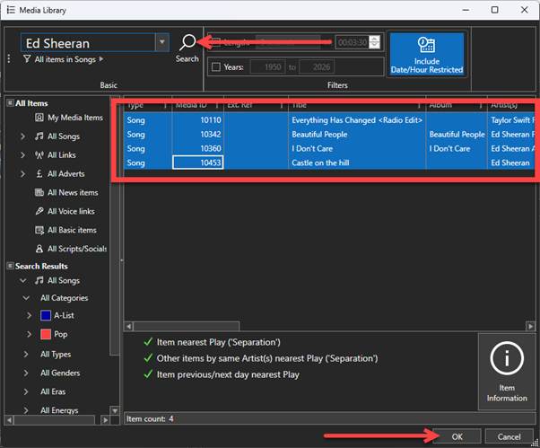Click the music note icon in Search Results
This screenshot has height=448, width=540.
coord(39,280)
